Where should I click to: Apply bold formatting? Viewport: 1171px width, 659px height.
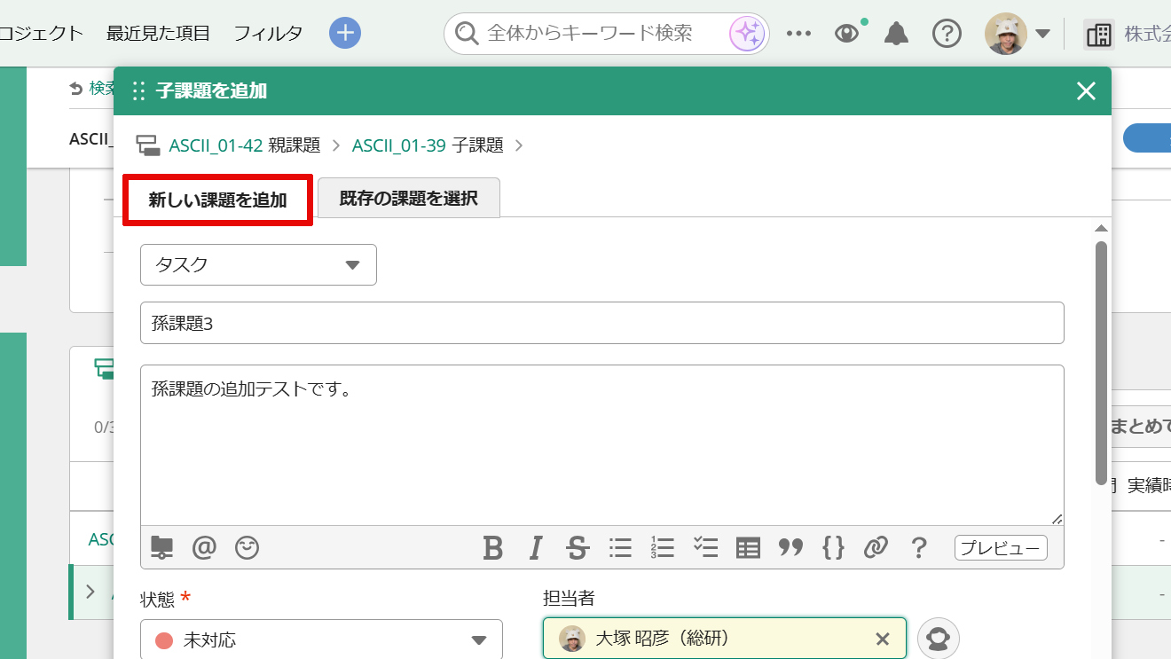[x=493, y=548]
